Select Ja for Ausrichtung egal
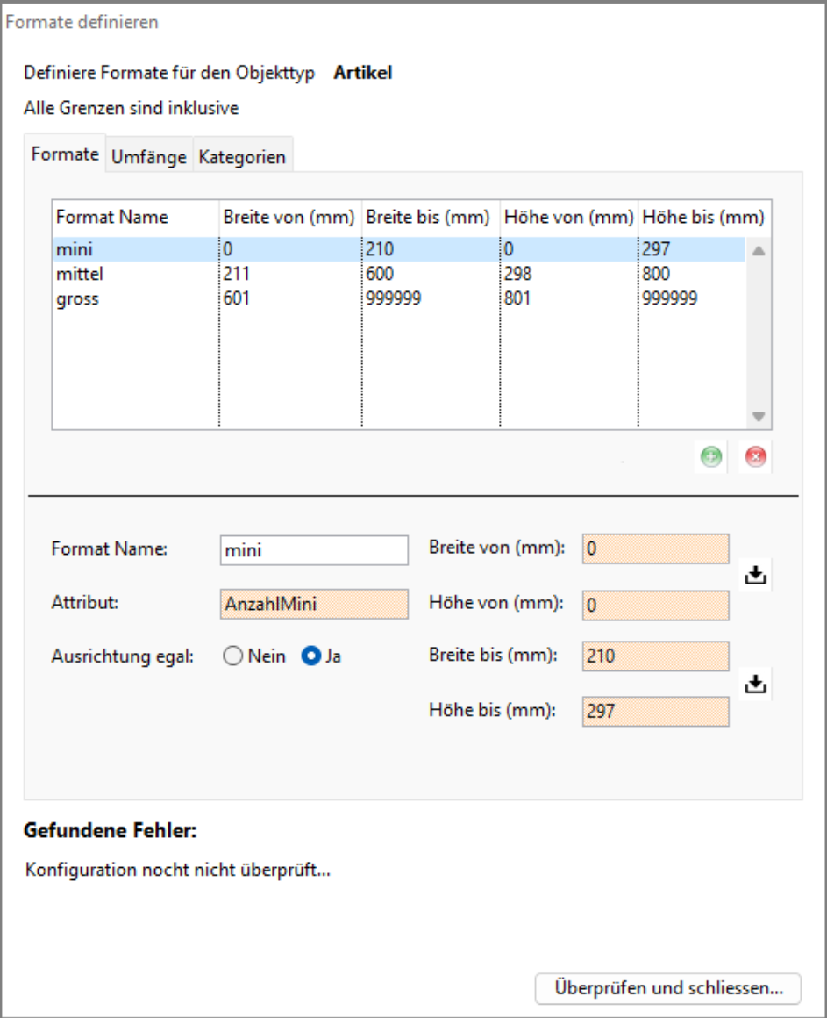 click(310, 657)
